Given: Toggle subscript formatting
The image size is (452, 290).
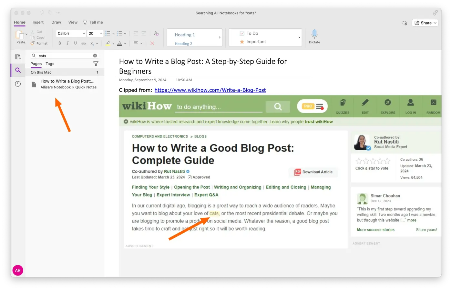Looking at the screenshot, I should pos(92,43).
